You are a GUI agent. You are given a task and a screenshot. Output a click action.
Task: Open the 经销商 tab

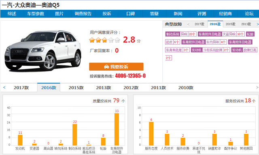coord(225,14)
